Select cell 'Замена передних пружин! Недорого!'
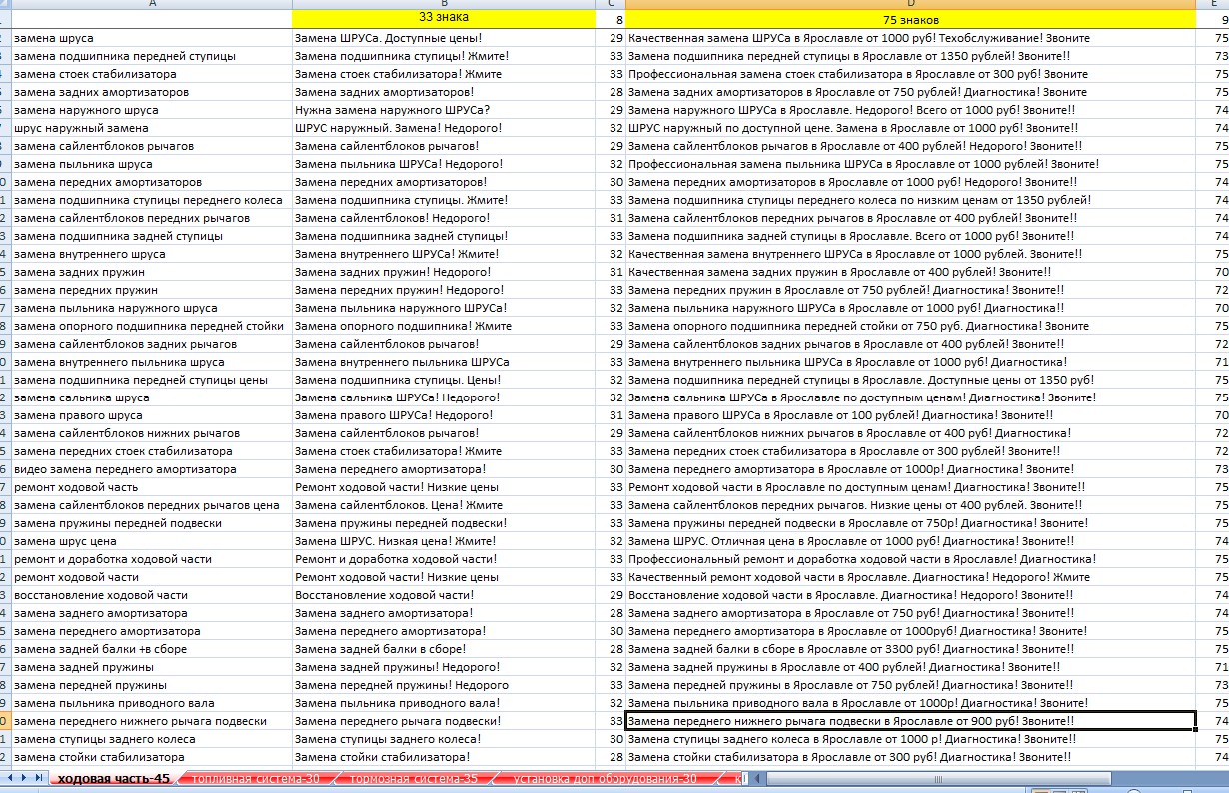Viewport: 1229px width, 793px height. click(442, 290)
